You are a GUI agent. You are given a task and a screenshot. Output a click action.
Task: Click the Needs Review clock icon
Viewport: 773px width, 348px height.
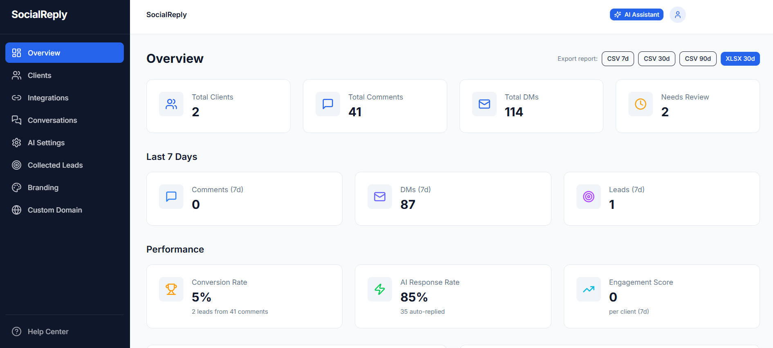[641, 104]
